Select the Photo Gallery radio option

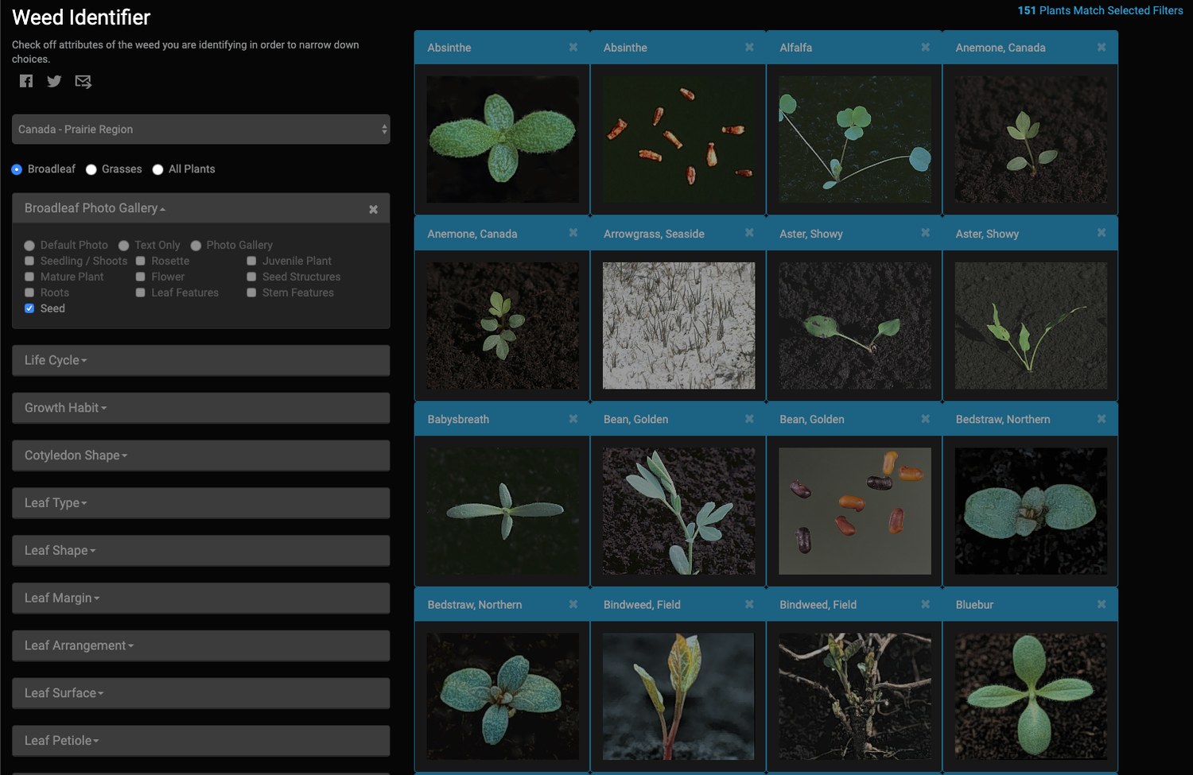[196, 246]
